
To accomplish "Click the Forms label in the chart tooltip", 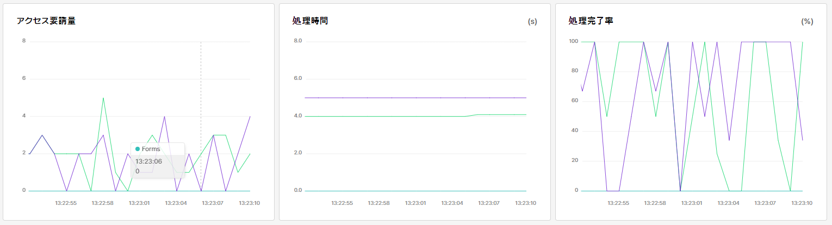I will point(152,149).
